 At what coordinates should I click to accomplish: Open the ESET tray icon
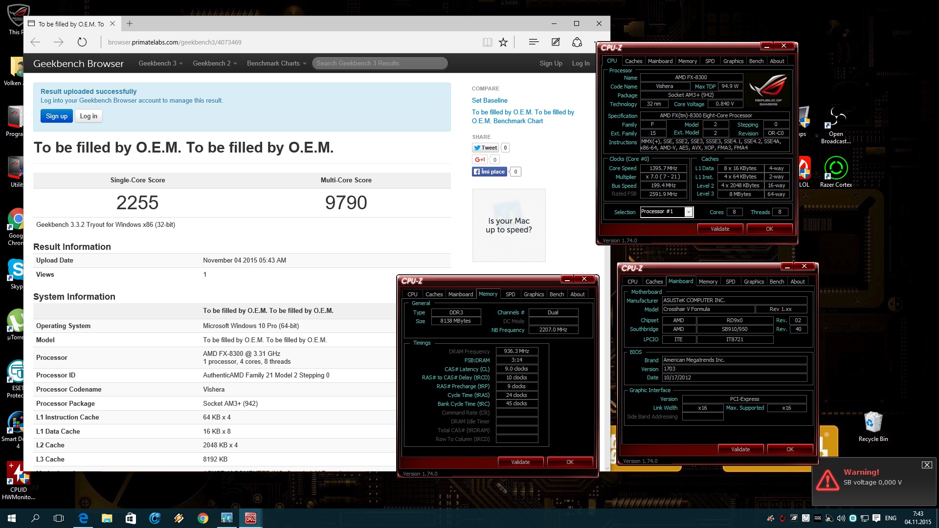pyautogui.click(x=853, y=518)
